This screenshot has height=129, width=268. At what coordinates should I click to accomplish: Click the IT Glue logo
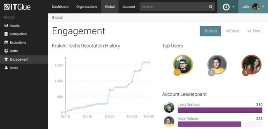point(17,7)
